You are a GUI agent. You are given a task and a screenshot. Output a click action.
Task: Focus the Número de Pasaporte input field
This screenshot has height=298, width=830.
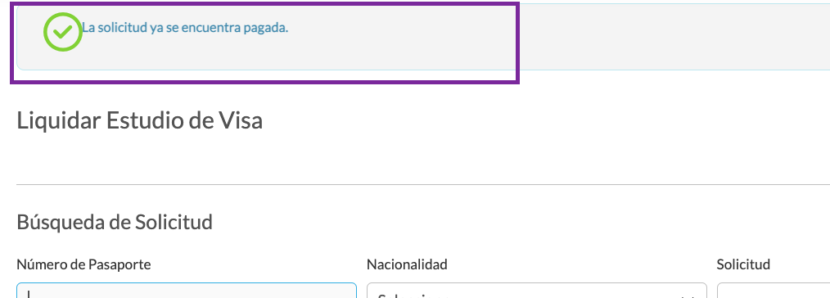(x=187, y=291)
